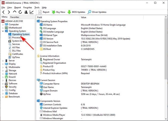
Task: Click the Back navigation arrow
Action: click(3, 12)
